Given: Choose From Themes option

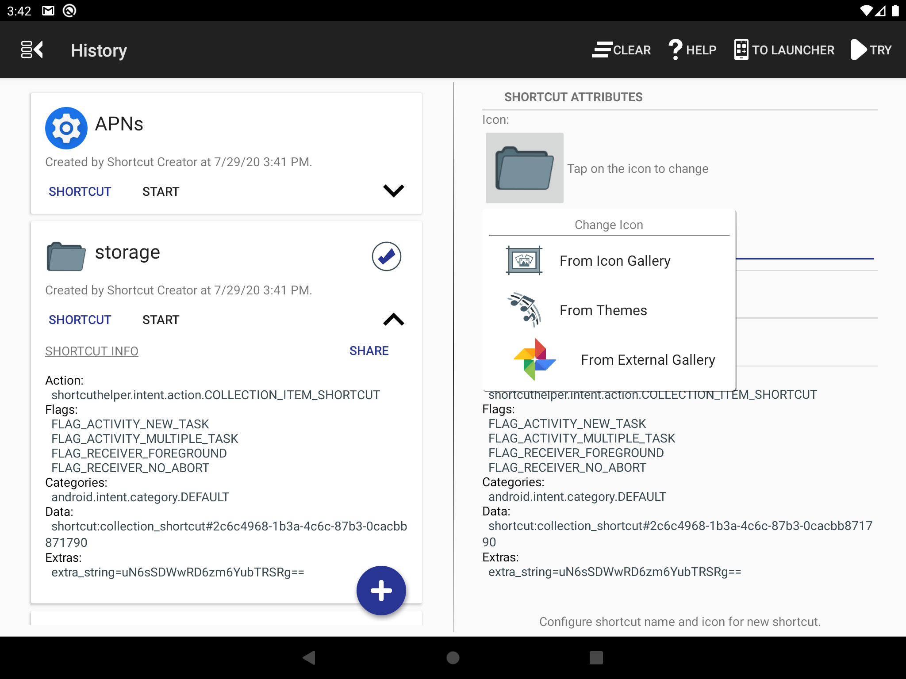Looking at the screenshot, I should tap(609, 310).
